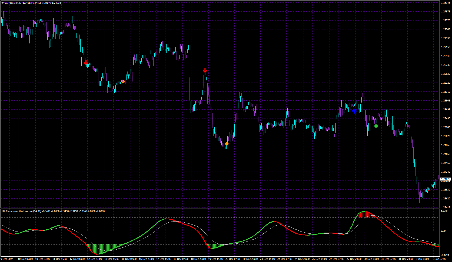The width and height of the screenshot is (452, 262).
Task: Select the orange dot near 13 Dec 15:00
Action: pyautogui.click(x=123, y=81)
